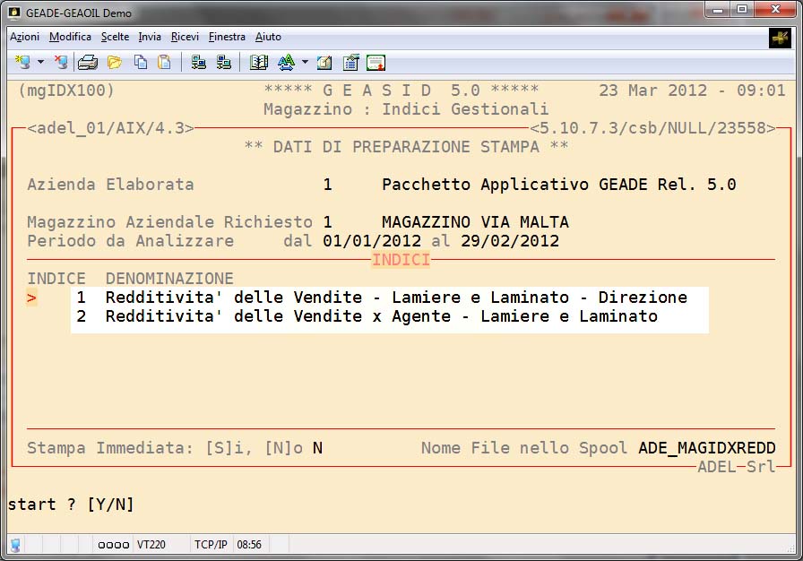This screenshot has width=803, height=561.
Task: Click the yellow open folder icon
Action: [x=114, y=62]
